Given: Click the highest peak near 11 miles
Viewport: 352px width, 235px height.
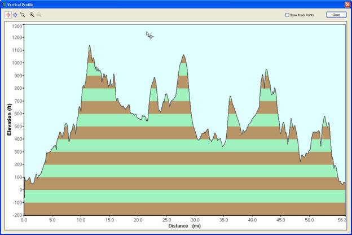Looking at the screenshot, I should (x=89, y=46).
